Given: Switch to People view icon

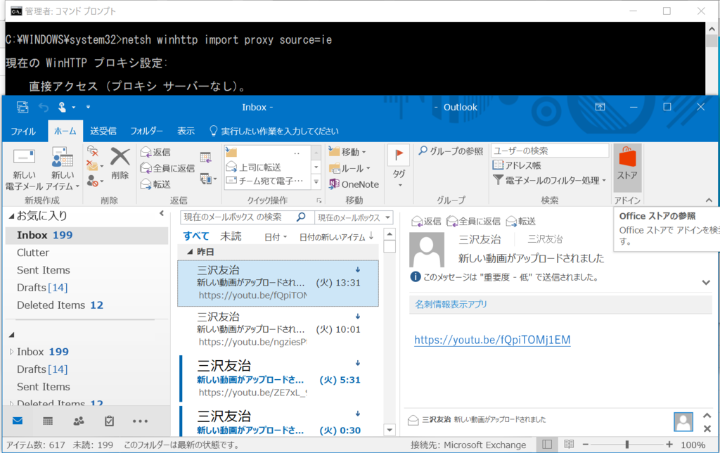Looking at the screenshot, I should pos(79,421).
